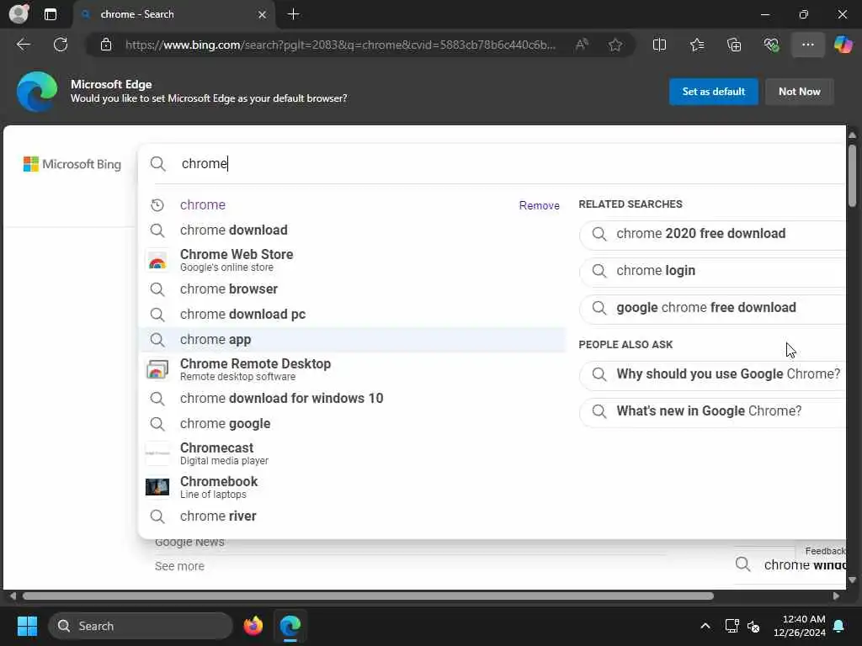Add this page to favorites star
This screenshot has width=862, height=646.
pos(615,45)
